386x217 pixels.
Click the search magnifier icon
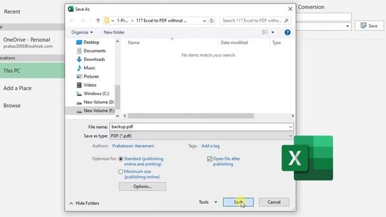286,20
